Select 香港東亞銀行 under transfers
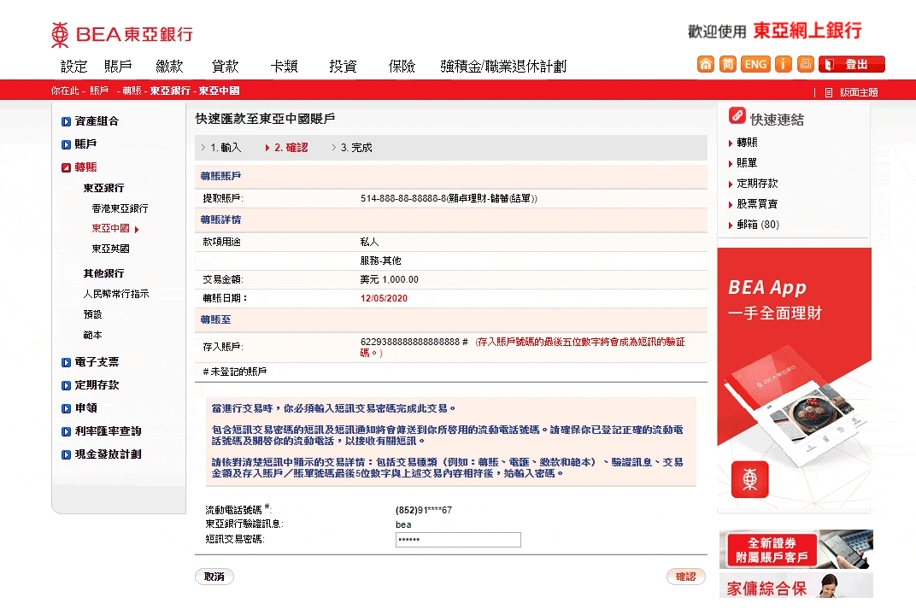The height and width of the screenshot is (615, 916). click(x=120, y=208)
